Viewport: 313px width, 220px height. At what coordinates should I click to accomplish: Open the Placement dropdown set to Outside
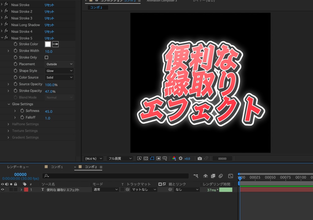pos(59,64)
